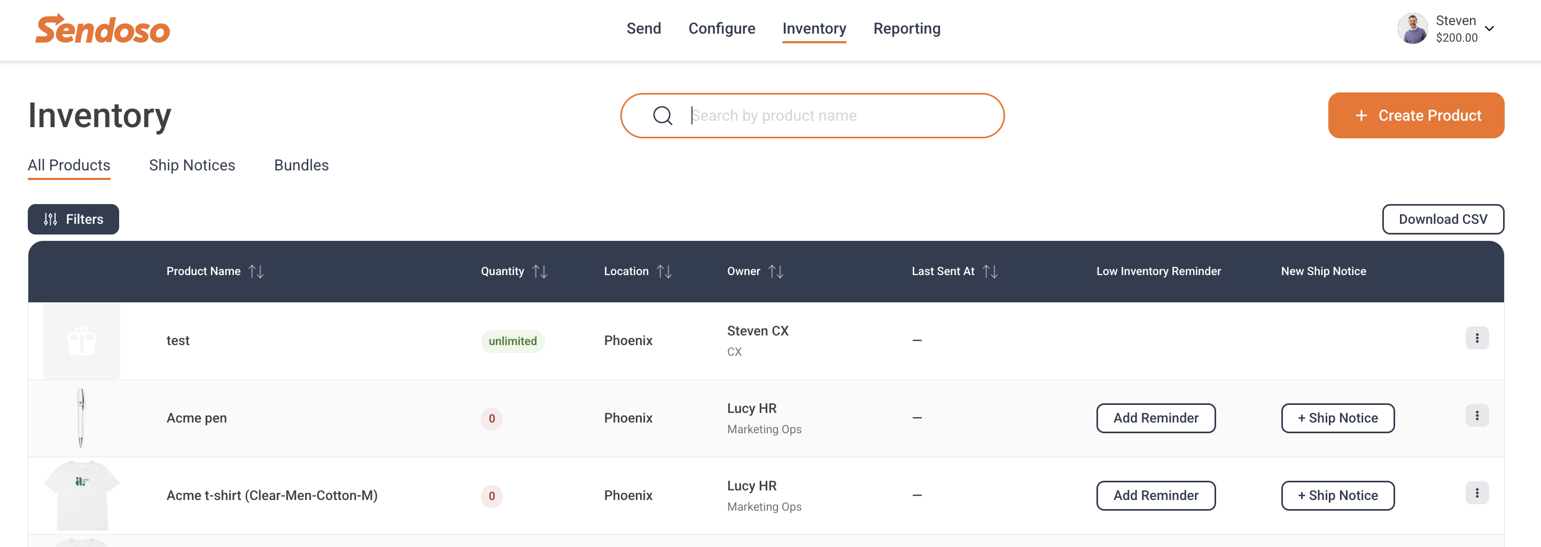Click the $200.00 balance
This screenshot has height=547, width=1541.
tap(1456, 38)
